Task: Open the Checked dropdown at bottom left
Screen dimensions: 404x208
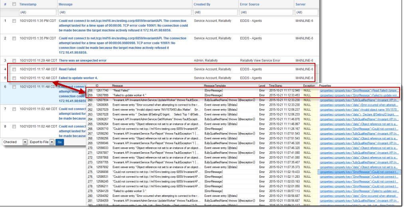Action: [x=15, y=142]
